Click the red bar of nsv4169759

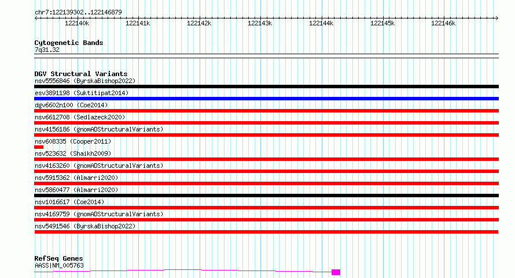pyautogui.click(x=266, y=220)
